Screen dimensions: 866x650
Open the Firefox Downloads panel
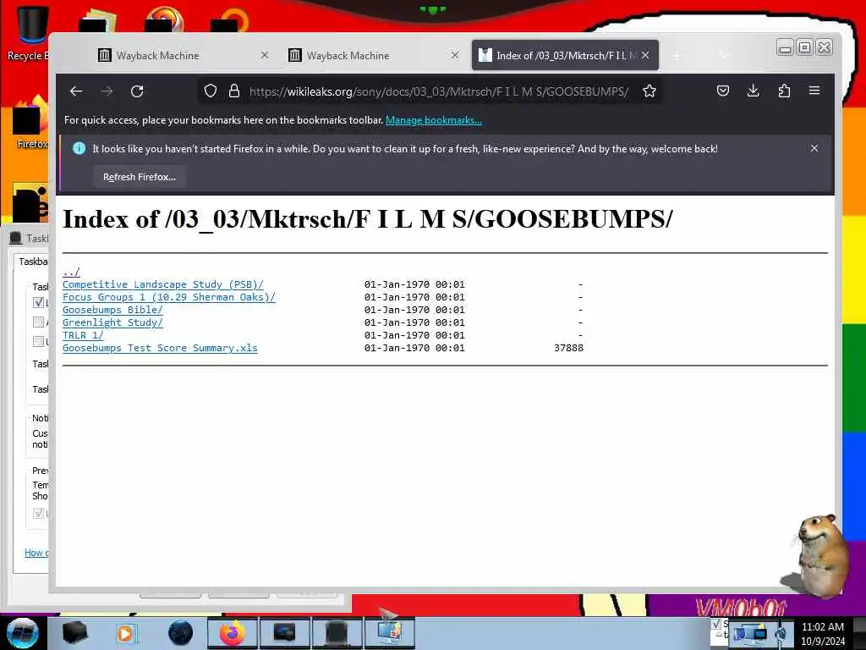[753, 91]
